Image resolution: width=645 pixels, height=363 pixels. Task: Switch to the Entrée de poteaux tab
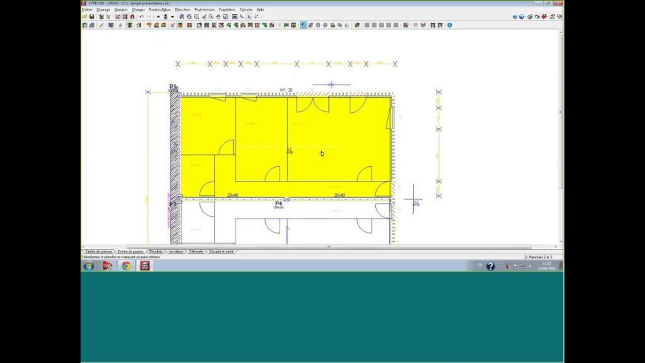[96, 251]
